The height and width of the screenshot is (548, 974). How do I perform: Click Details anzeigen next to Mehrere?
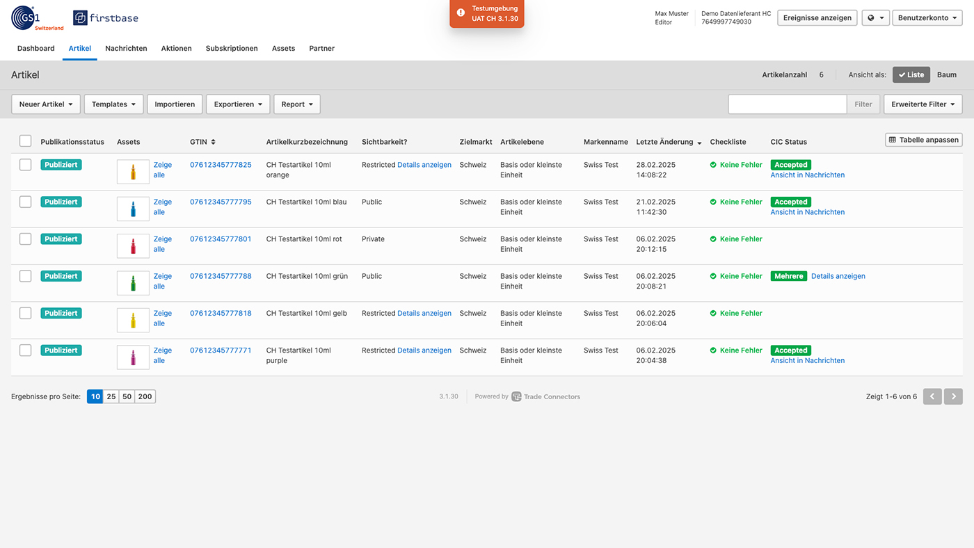(x=838, y=276)
